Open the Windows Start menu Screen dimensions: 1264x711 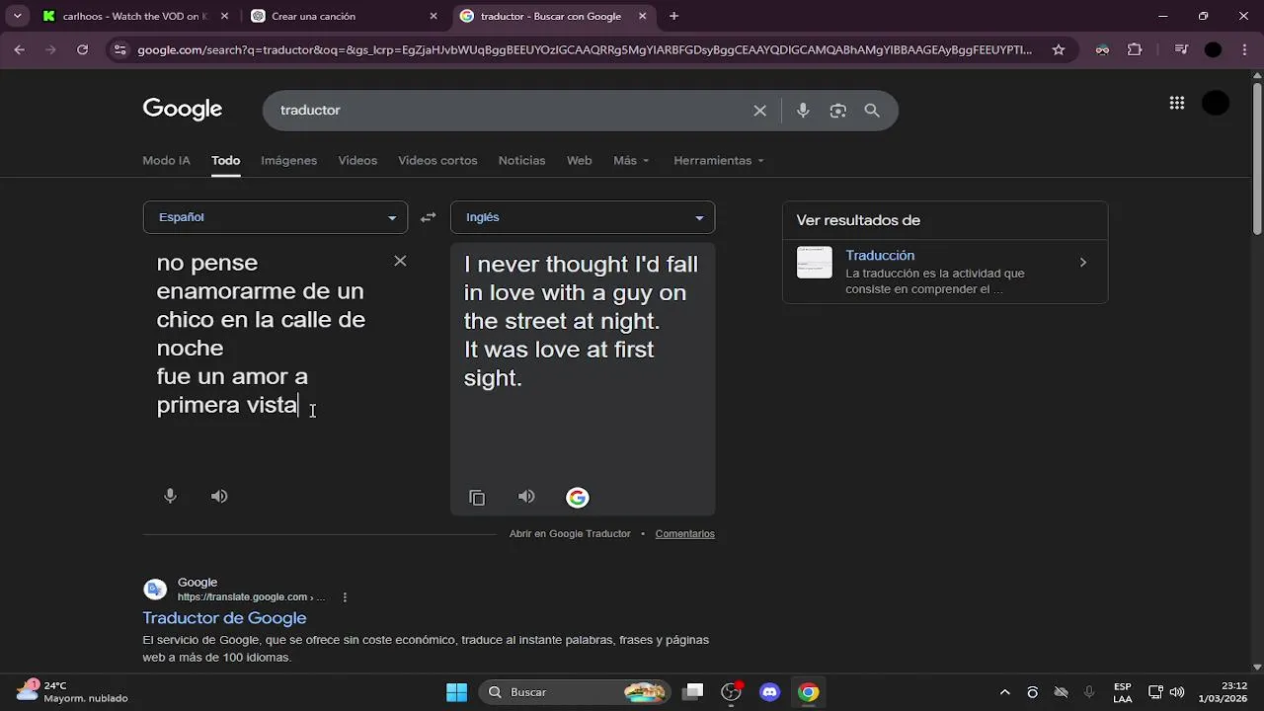pyautogui.click(x=456, y=692)
